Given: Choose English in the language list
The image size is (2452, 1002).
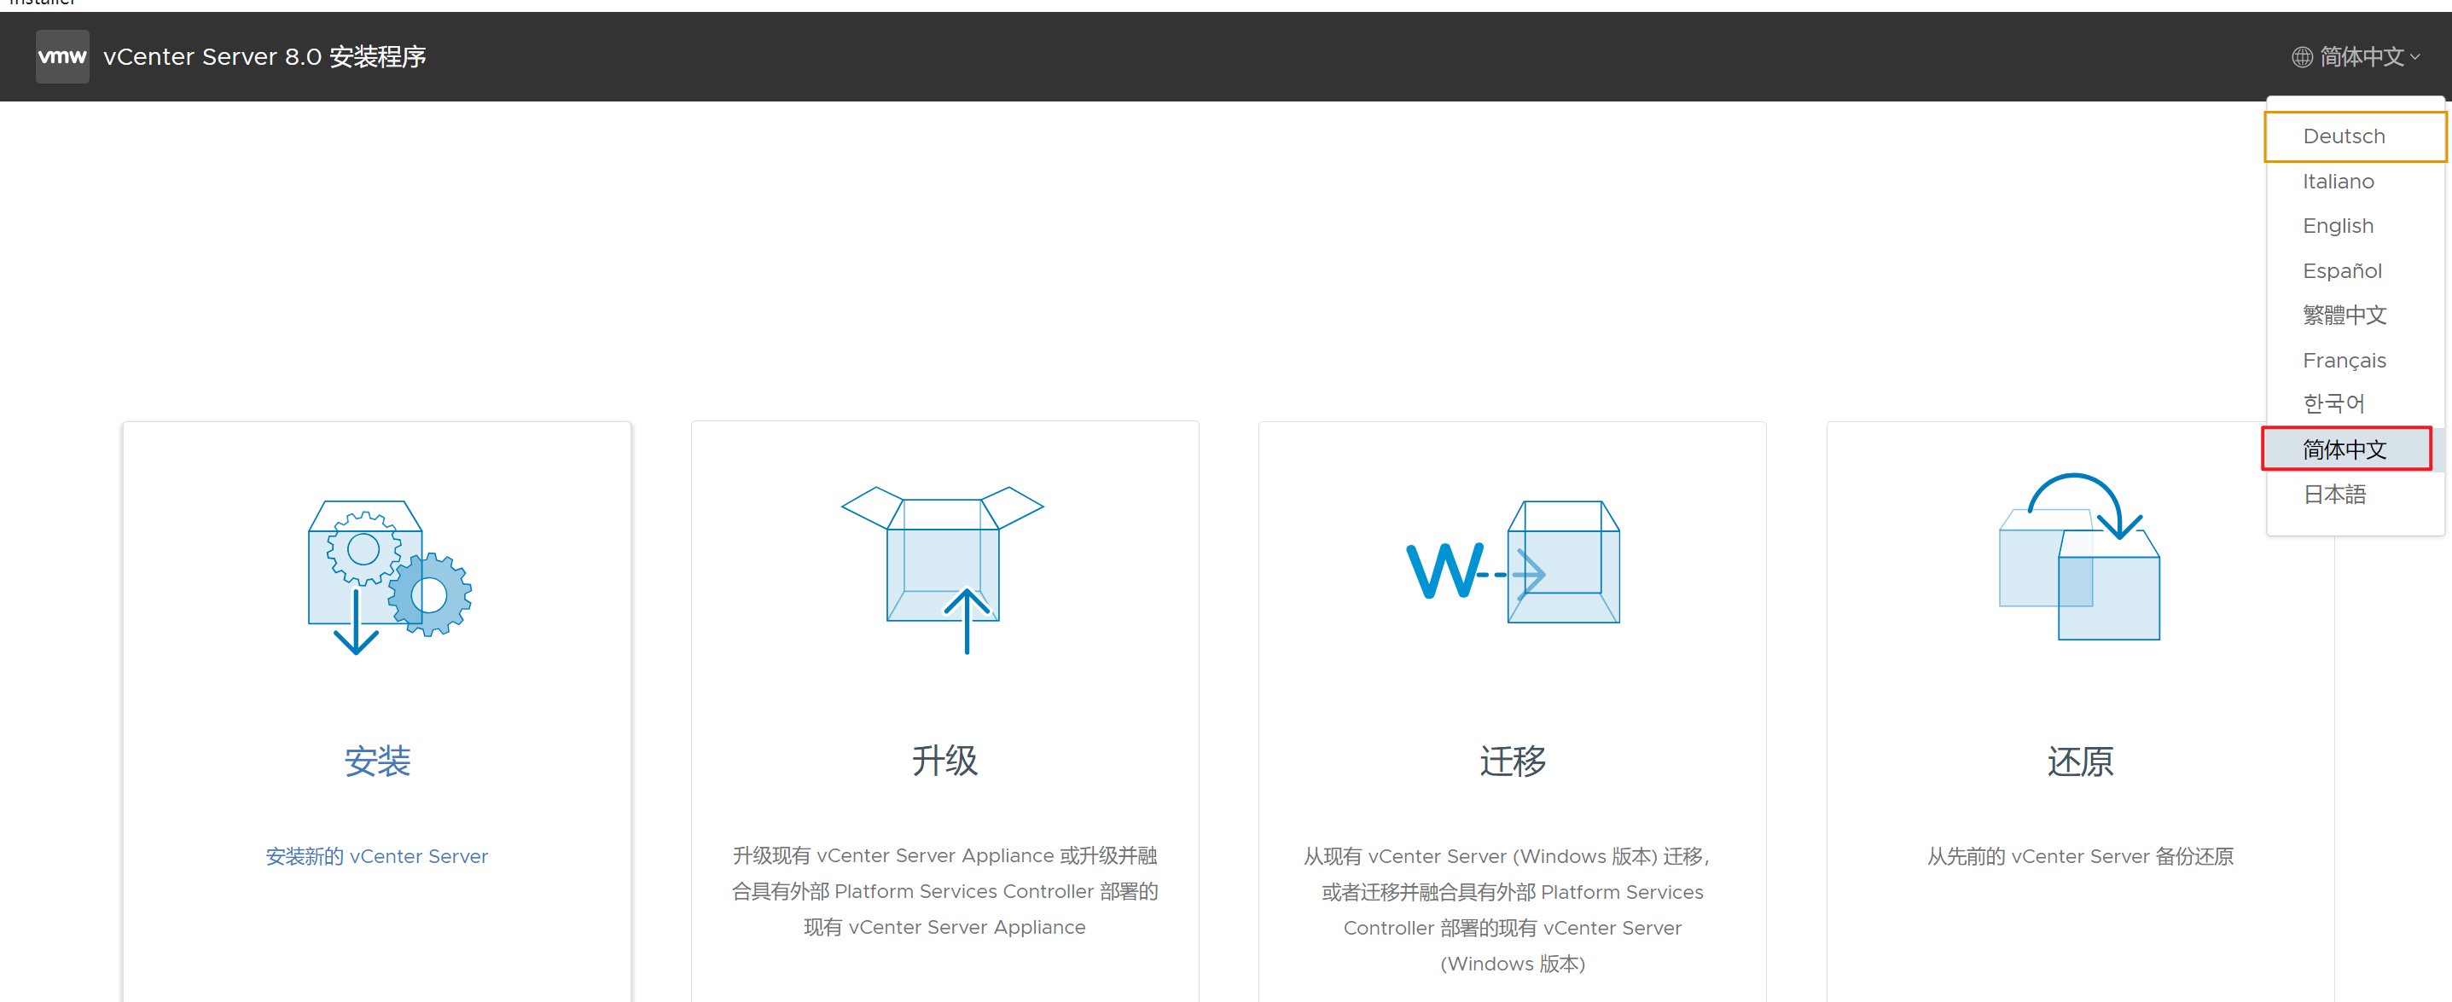Looking at the screenshot, I should [2338, 225].
